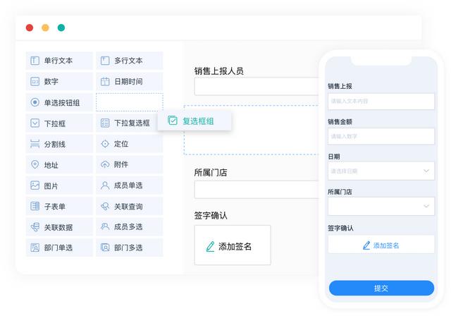
Task: Add the 下拉框 dropdown widget
Action: (59, 123)
